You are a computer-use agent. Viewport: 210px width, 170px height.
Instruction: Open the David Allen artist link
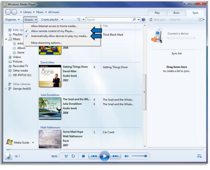click(47, 62)
